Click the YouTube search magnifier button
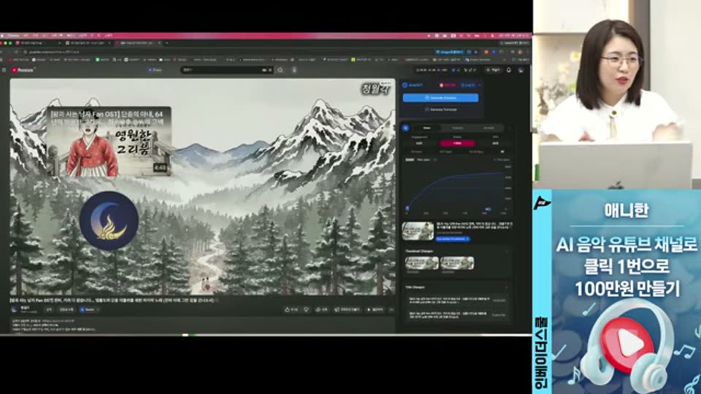The height and width of the screenshot is (394, 701). pos(280,70)
